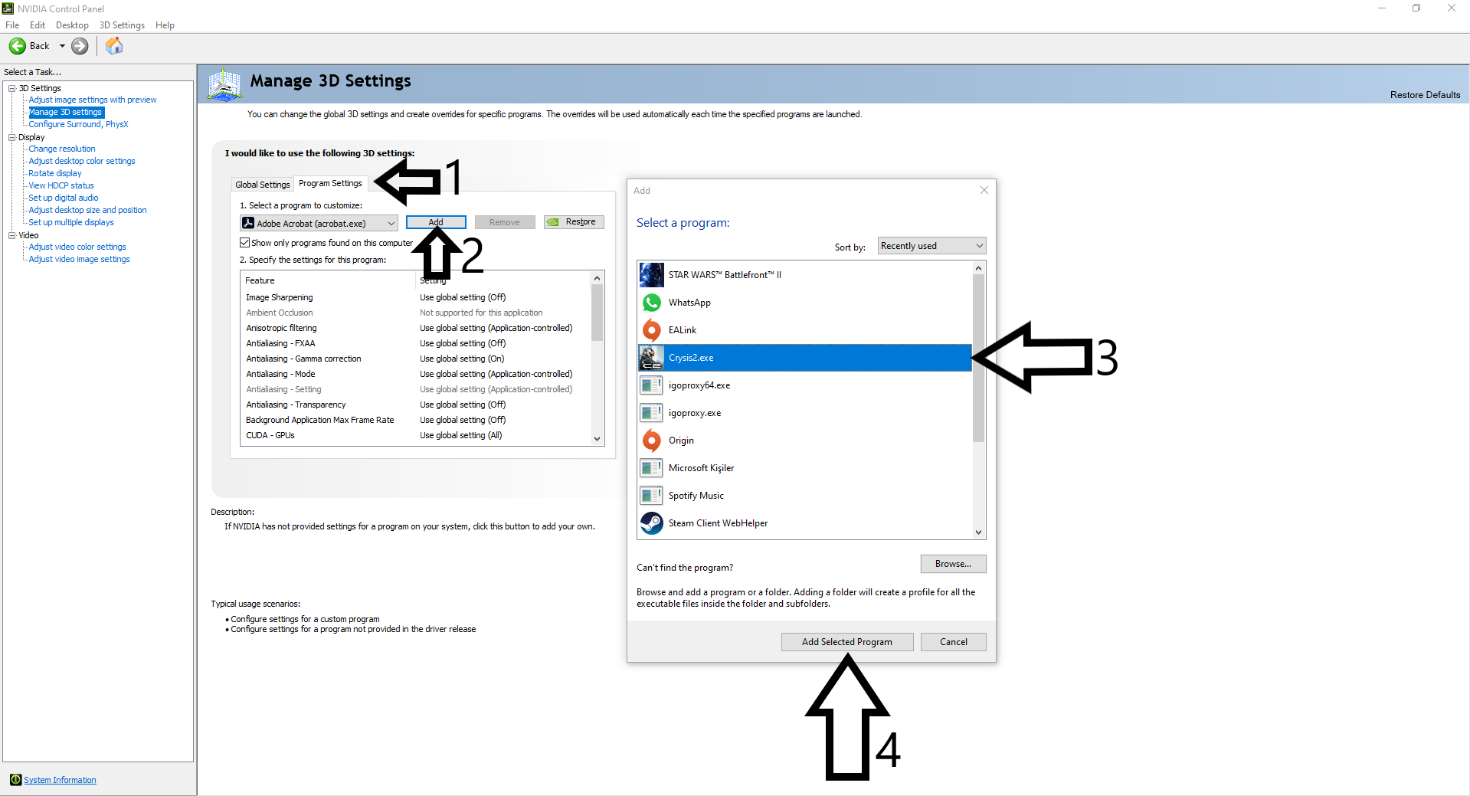The height and width of the screenshot is (796, 1470).
Task: Select Adjust image settings with preview
Action: (x=93, y=100)
